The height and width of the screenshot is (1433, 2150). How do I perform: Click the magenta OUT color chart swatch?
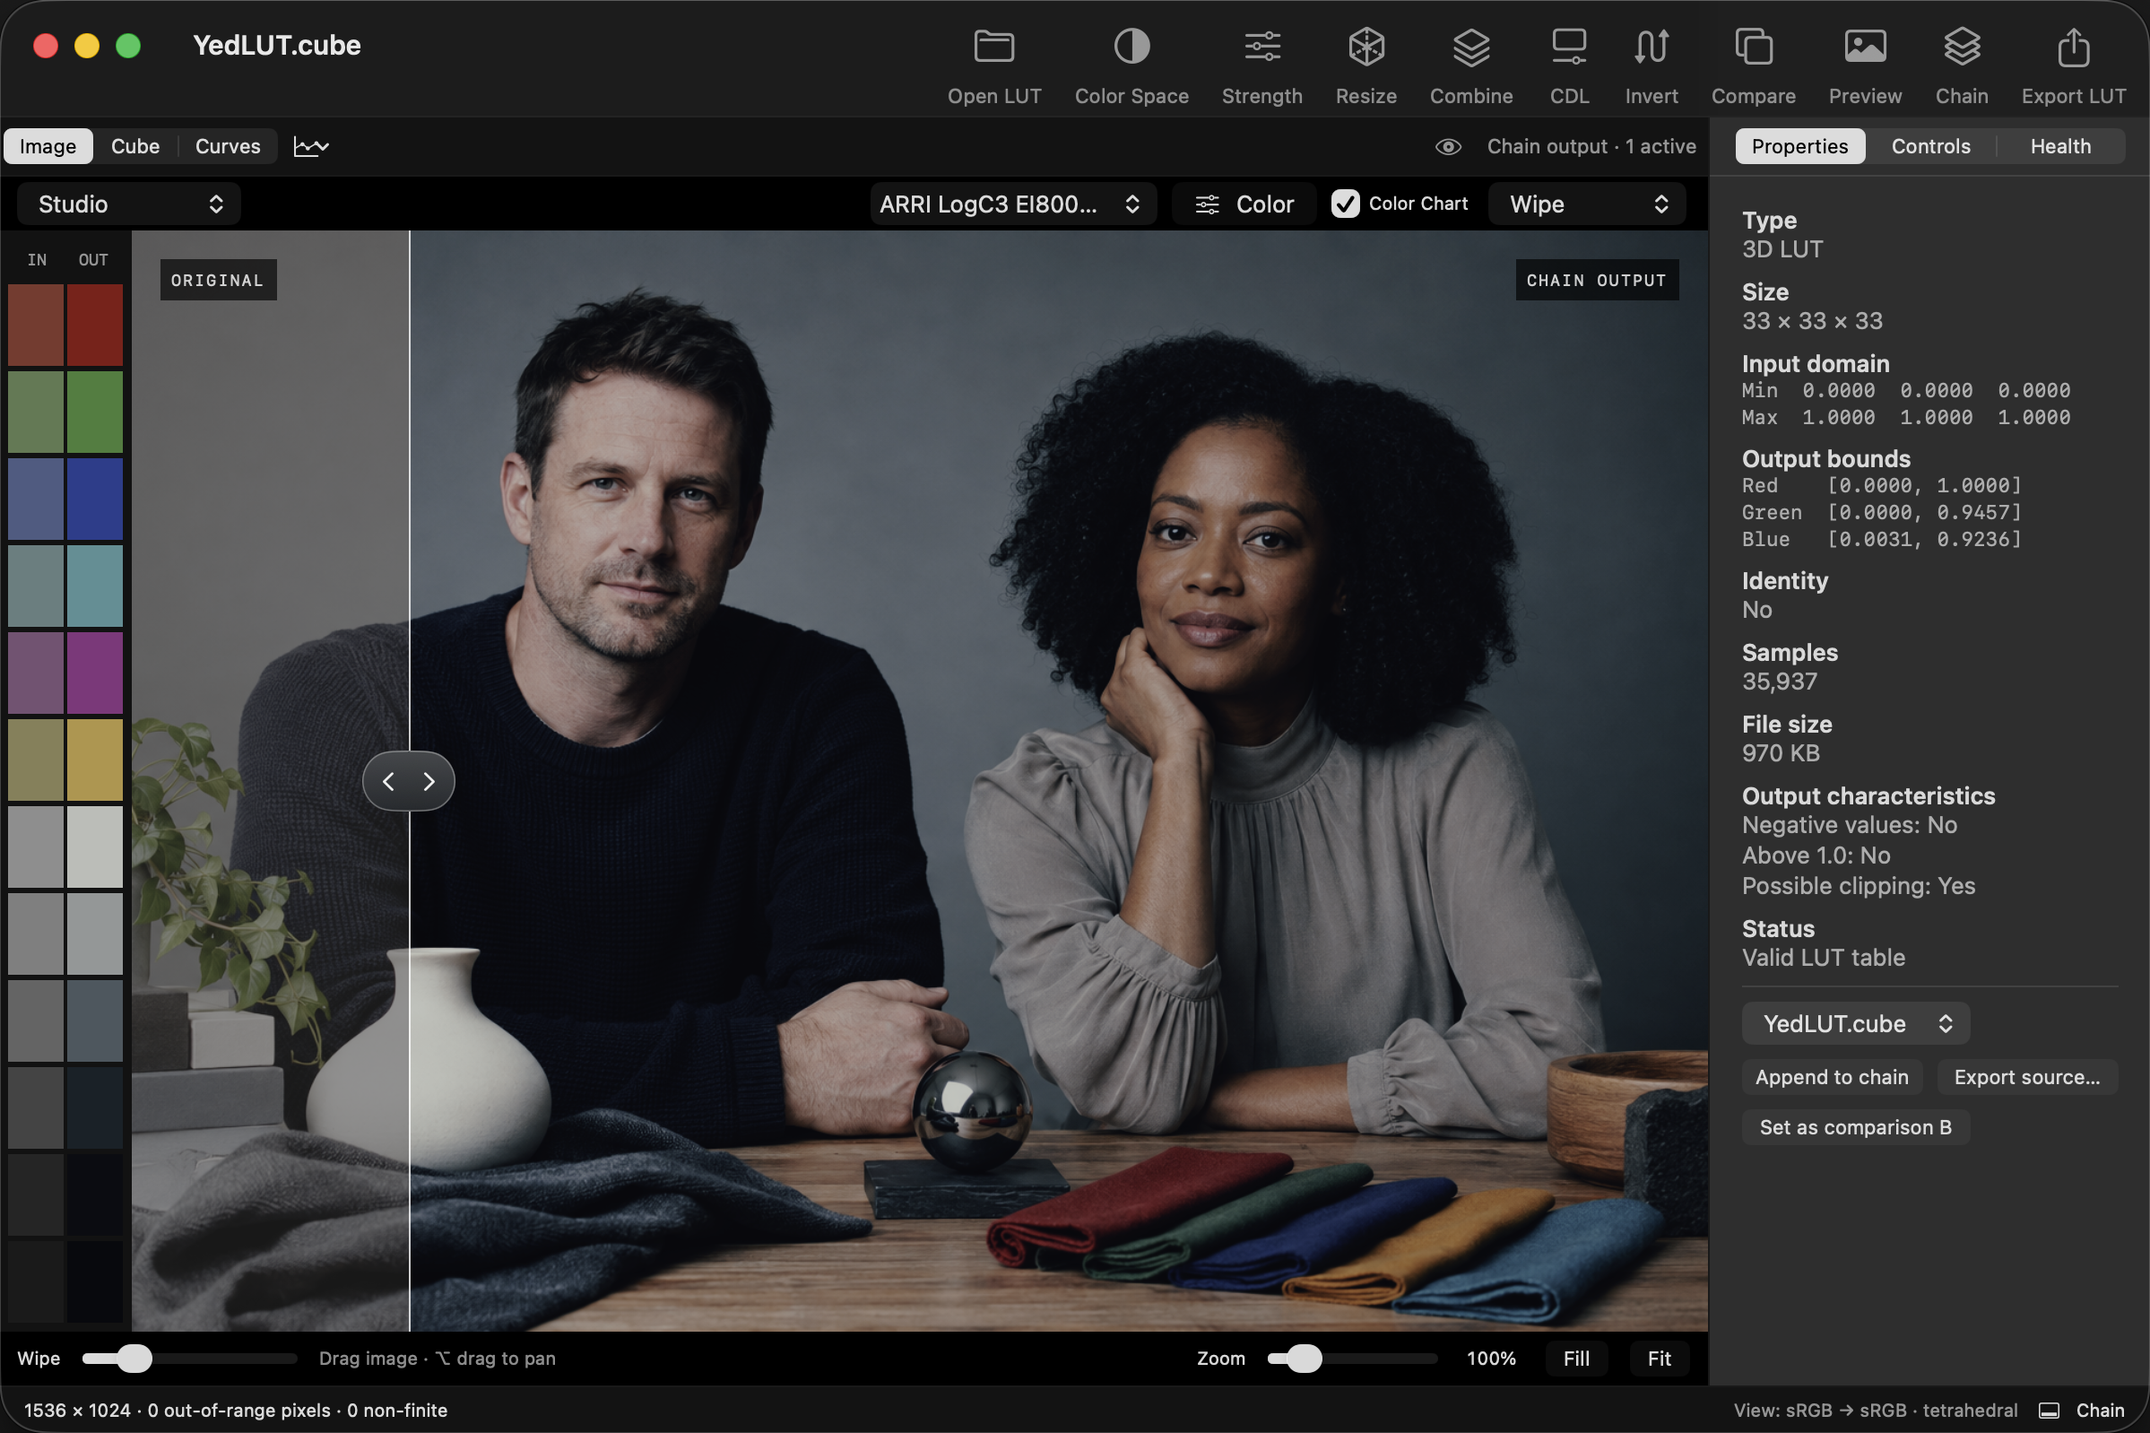(94, 673)
